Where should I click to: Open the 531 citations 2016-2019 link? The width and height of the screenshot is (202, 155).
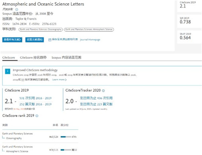[36, 98]
